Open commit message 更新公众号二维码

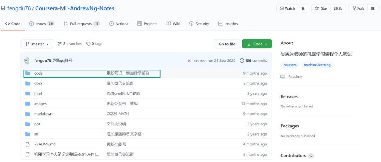click(x=122, y=104)
